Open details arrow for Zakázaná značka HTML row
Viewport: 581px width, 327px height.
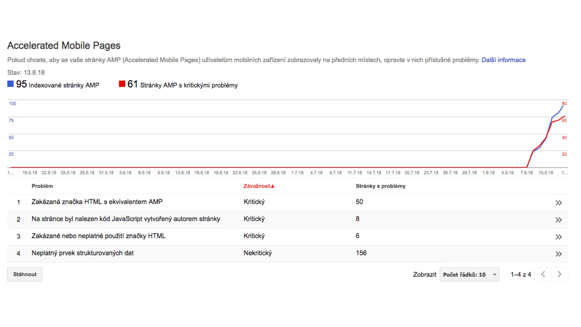(558, 203)
